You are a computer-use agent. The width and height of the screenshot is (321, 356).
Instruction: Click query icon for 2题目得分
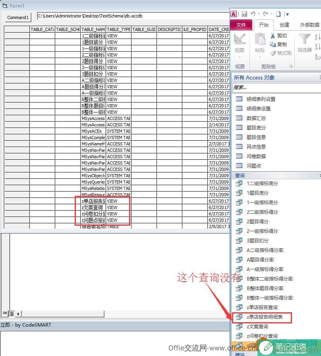click(239, 222)
